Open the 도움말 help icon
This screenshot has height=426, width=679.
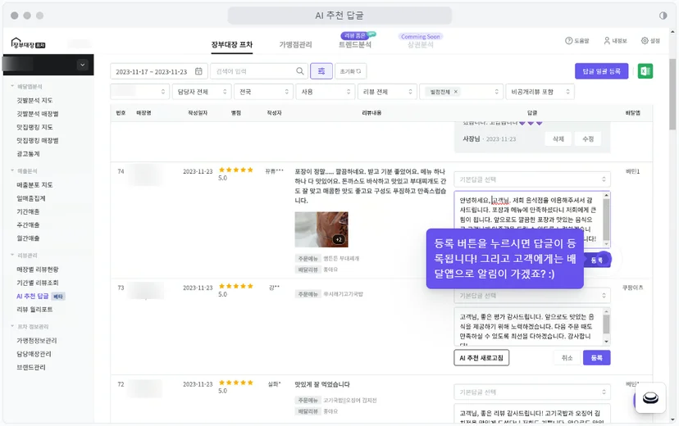click(x=568, y=41)
